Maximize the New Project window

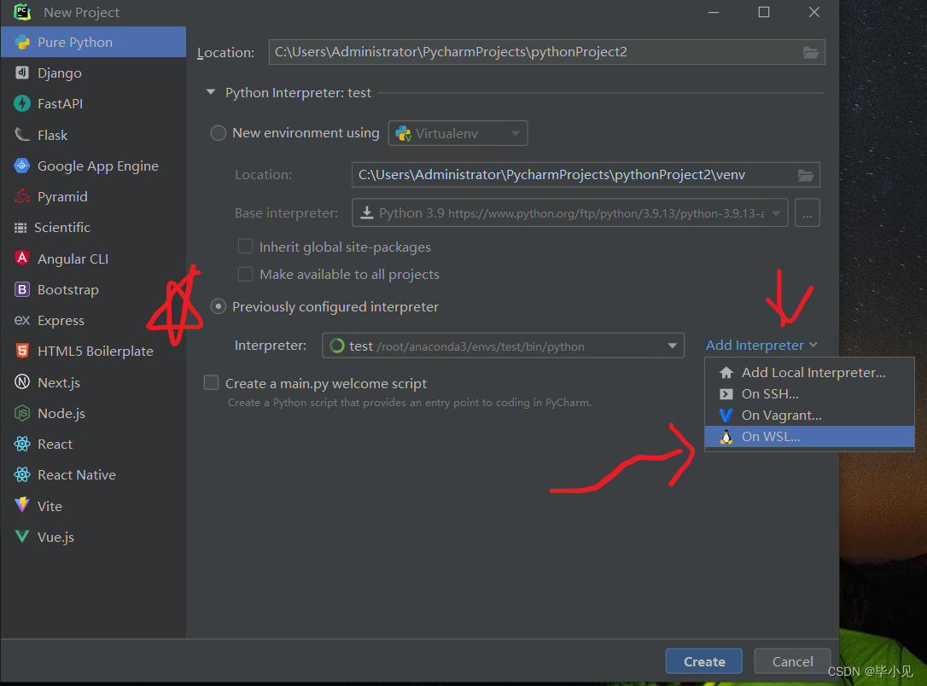pos(764,12)
